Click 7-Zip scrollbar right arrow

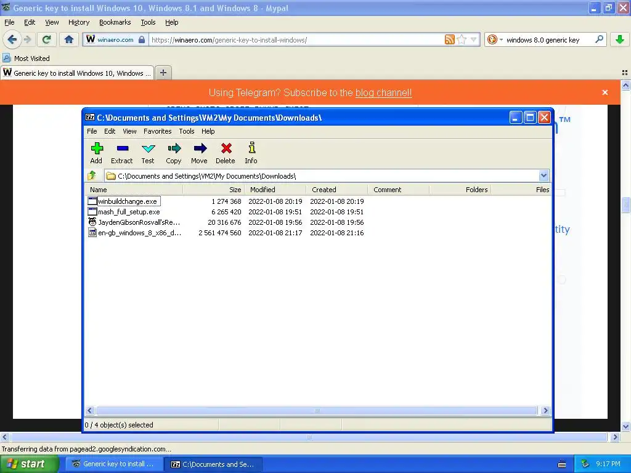click(x=545, y=411)
